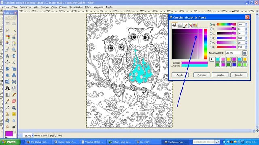259x145 pixels.
Task: Click the Ayuda button
Action: (x=180, y=75)
